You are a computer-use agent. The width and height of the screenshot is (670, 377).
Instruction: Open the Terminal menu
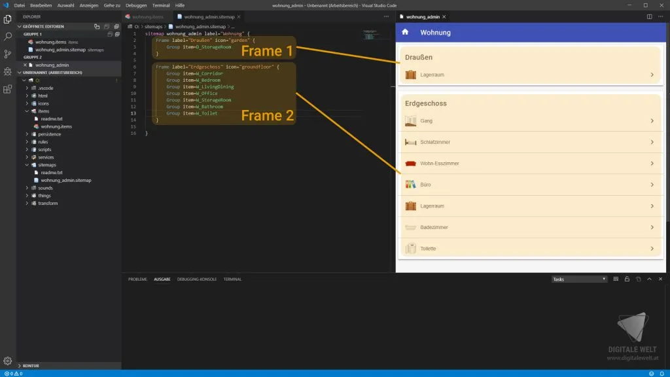161,5
